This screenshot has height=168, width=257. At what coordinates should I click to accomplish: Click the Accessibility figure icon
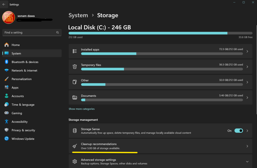pos(7,122)
